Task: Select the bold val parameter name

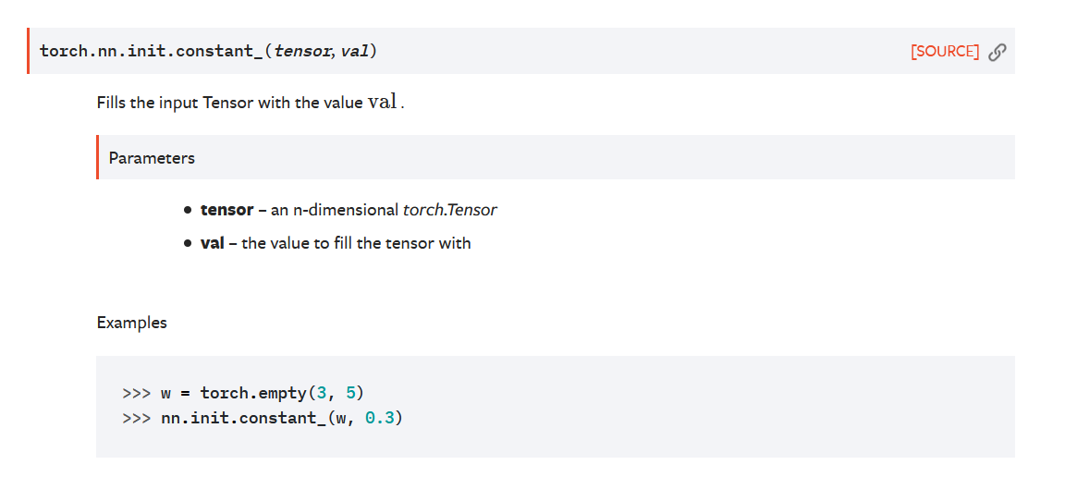Action: tap(213, 243)
